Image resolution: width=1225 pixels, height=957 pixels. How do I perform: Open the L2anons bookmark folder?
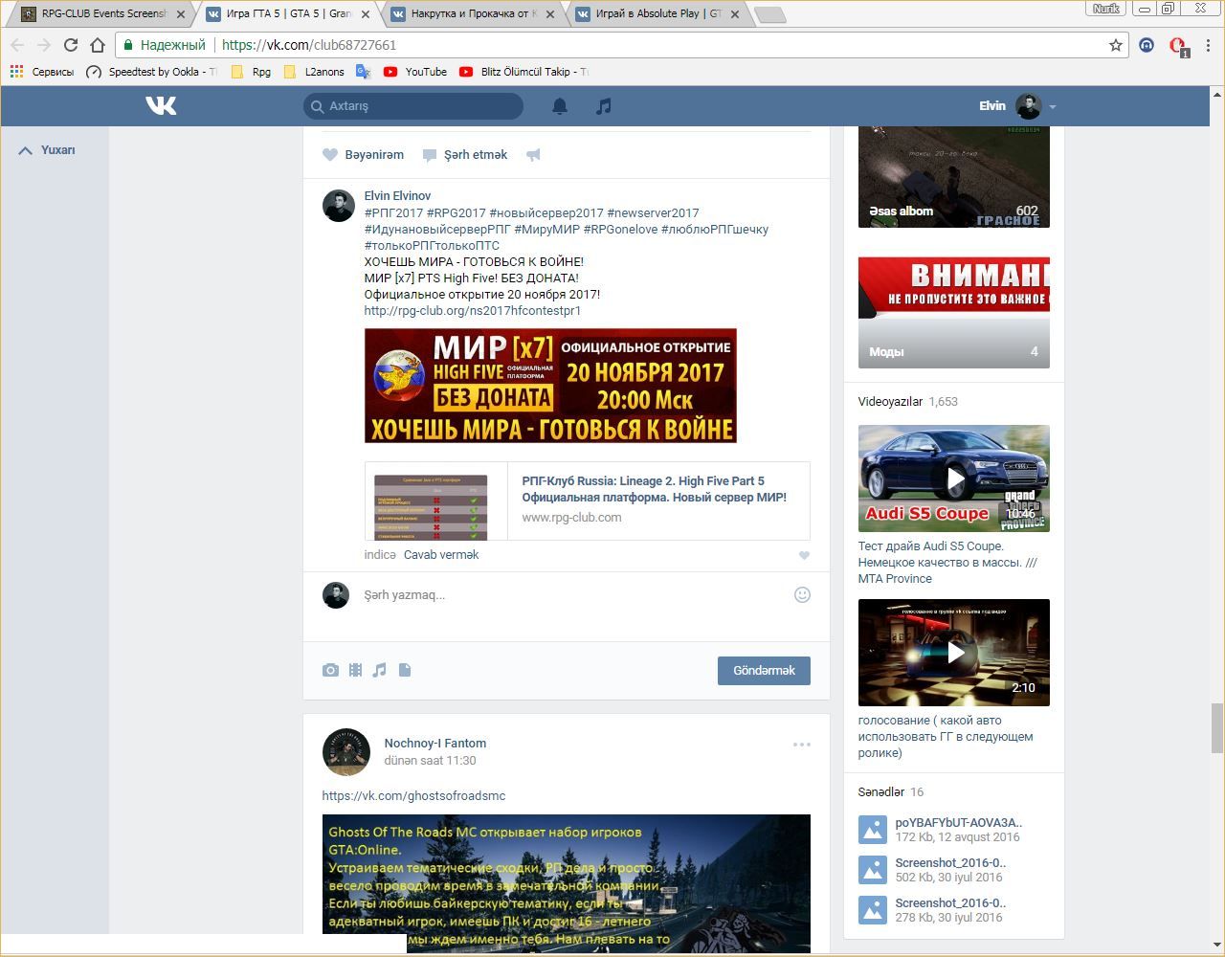point(314,72)
